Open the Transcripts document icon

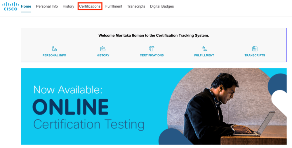255,49
